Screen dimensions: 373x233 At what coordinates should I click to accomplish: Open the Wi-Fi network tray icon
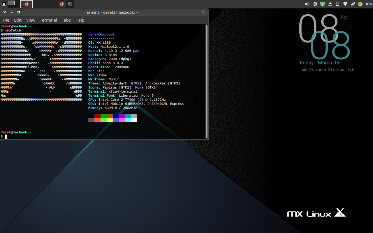click(345, 4)
